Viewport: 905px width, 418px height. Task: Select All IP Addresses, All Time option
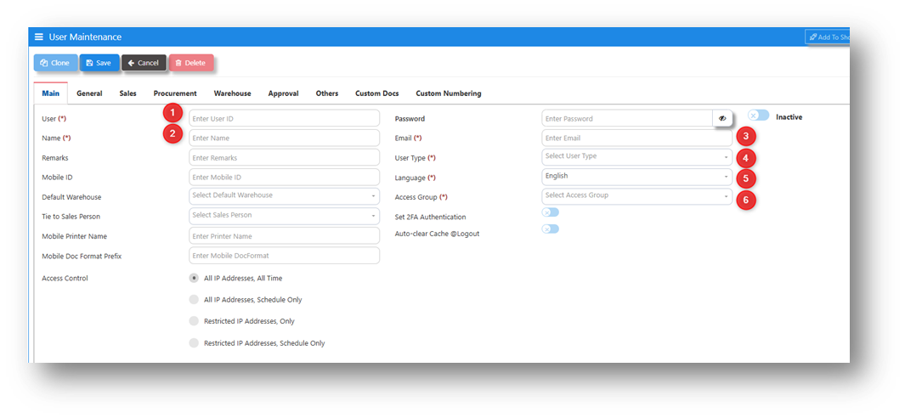tap(194, 278)
